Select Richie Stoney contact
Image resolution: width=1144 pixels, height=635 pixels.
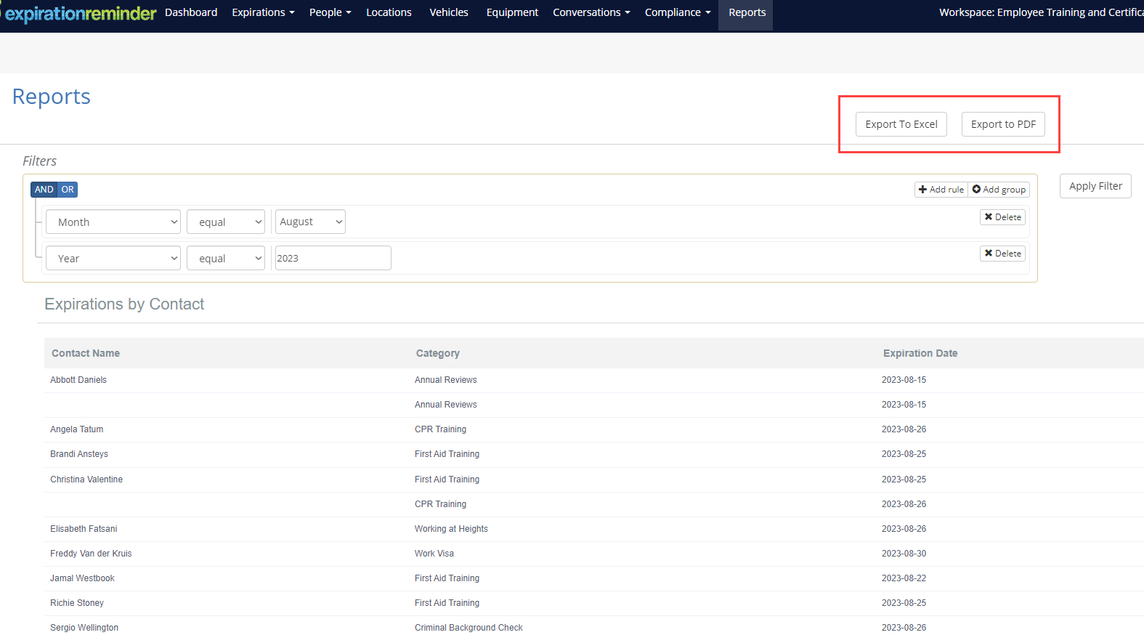tap(77, 603)
